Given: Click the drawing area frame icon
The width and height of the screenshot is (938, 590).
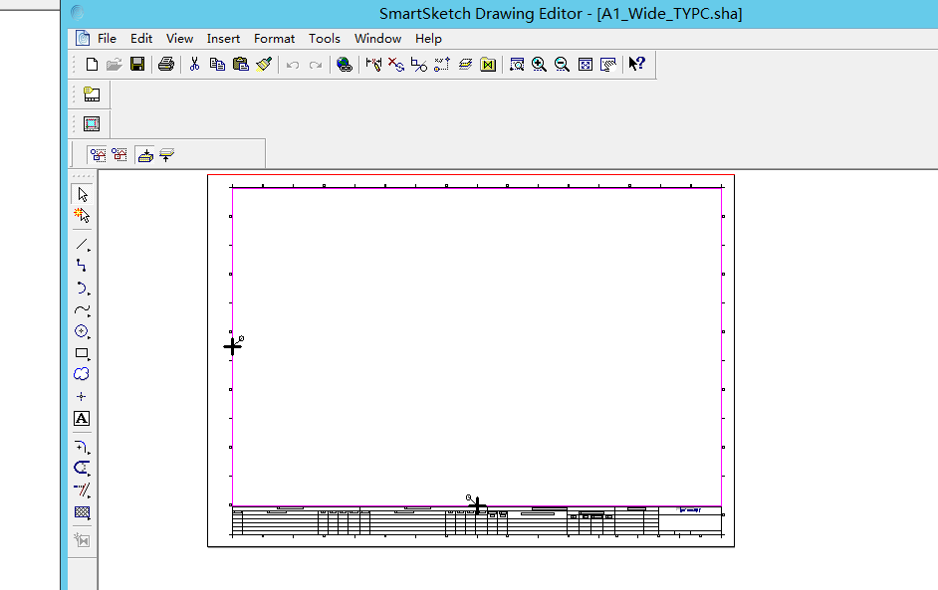Looking at the screenshot, I should coord(92,123).
